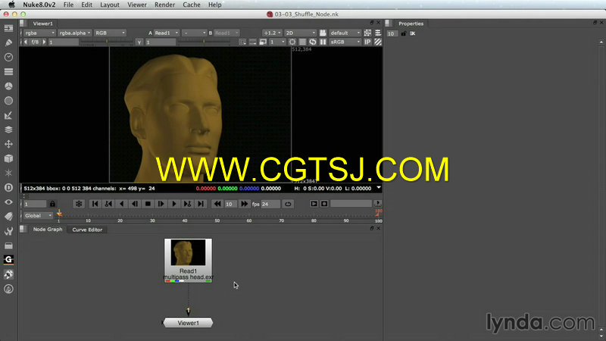Click the play backward button
Image resolution: width=606 pixels, height=341 pixels.
tap(121, 204)
